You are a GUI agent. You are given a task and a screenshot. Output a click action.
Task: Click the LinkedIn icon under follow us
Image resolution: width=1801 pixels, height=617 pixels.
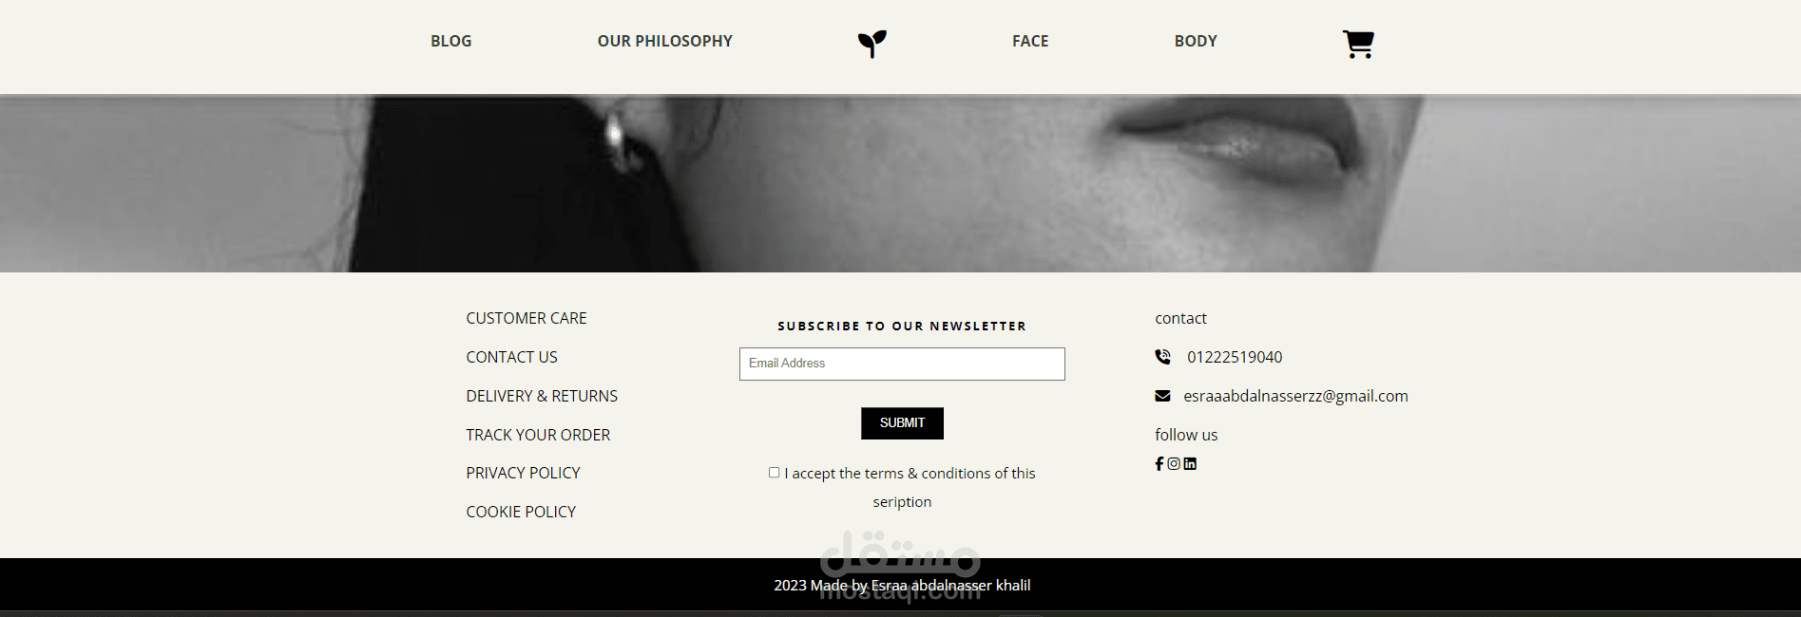coord(1190,464)
